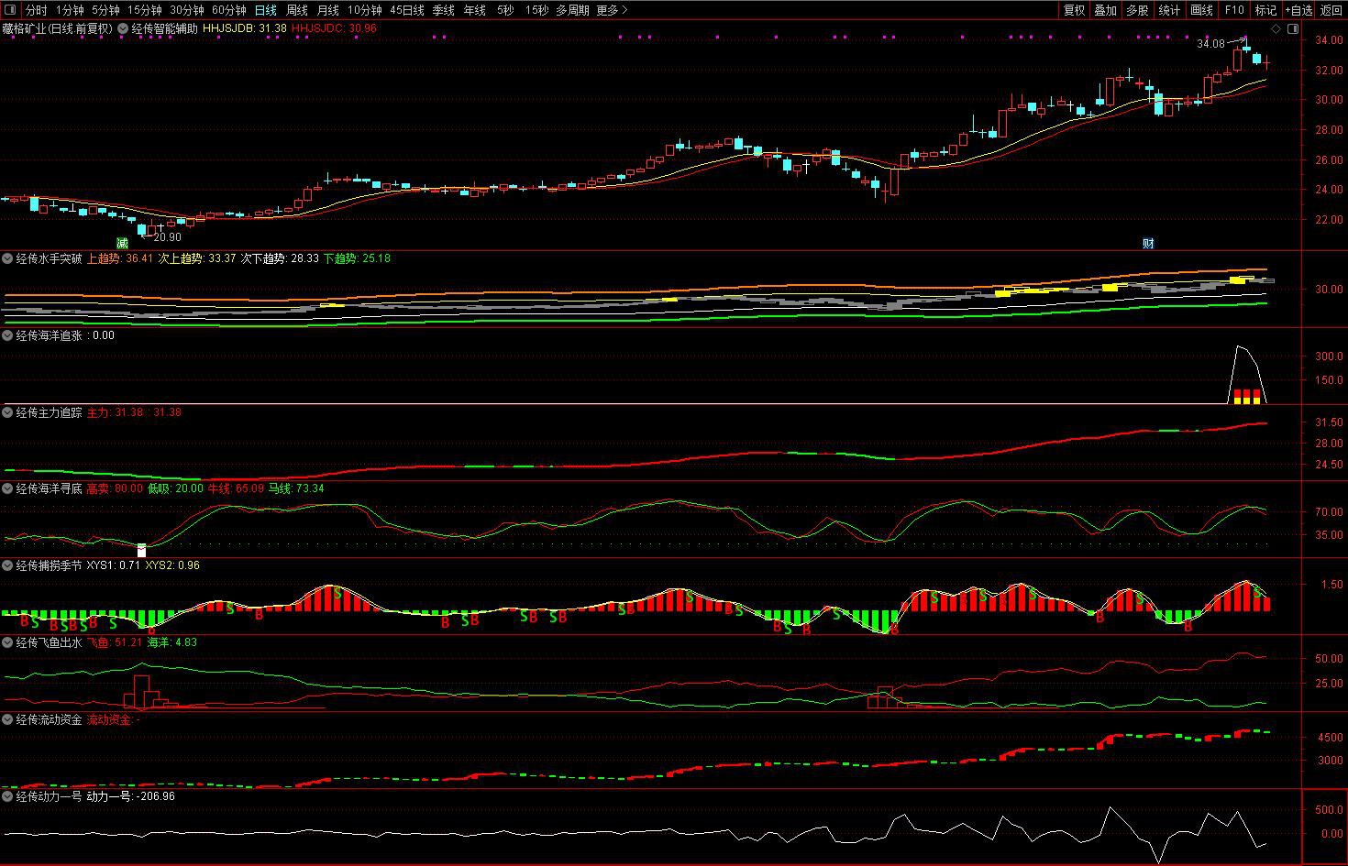Click the blue 财 marker below candles
Viewport: 1348px width, 866px height.
click(x=1148, y=243)
